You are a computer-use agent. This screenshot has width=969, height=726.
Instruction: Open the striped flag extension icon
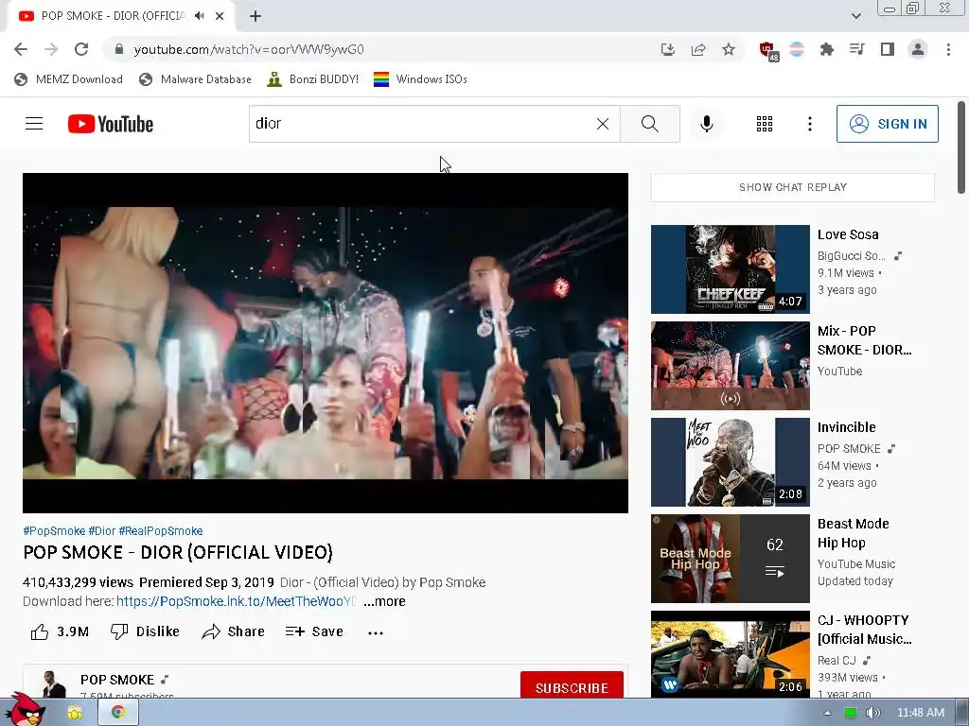pyautogui.click(x=797, y=49)
